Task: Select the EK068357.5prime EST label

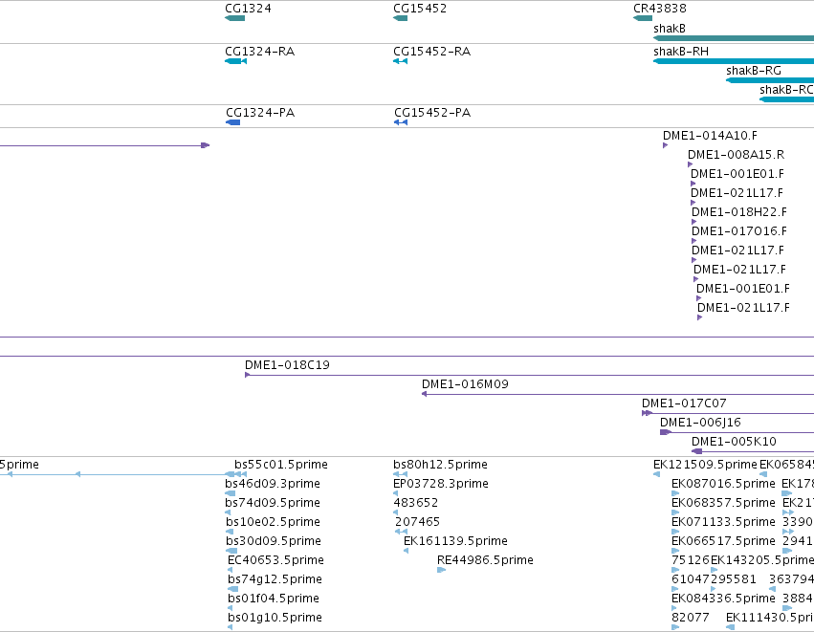Action: tap(723, 503)
